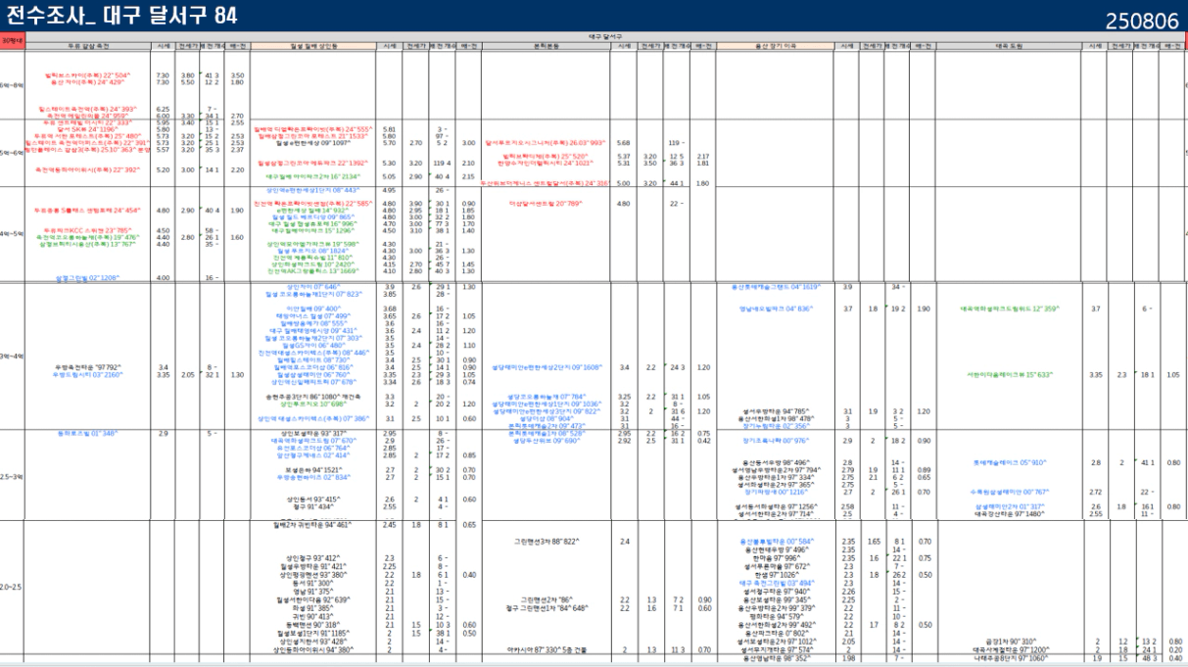Click the 대곡 도원 column header
This screenshot has height=667, width=1188.
(x=1009, y=46)
